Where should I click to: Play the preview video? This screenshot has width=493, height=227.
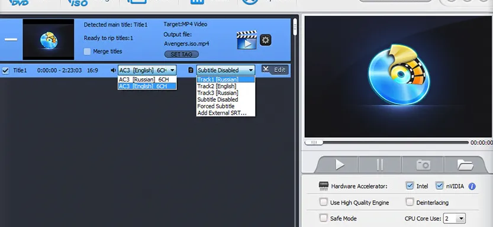click(x=339, y=164)
